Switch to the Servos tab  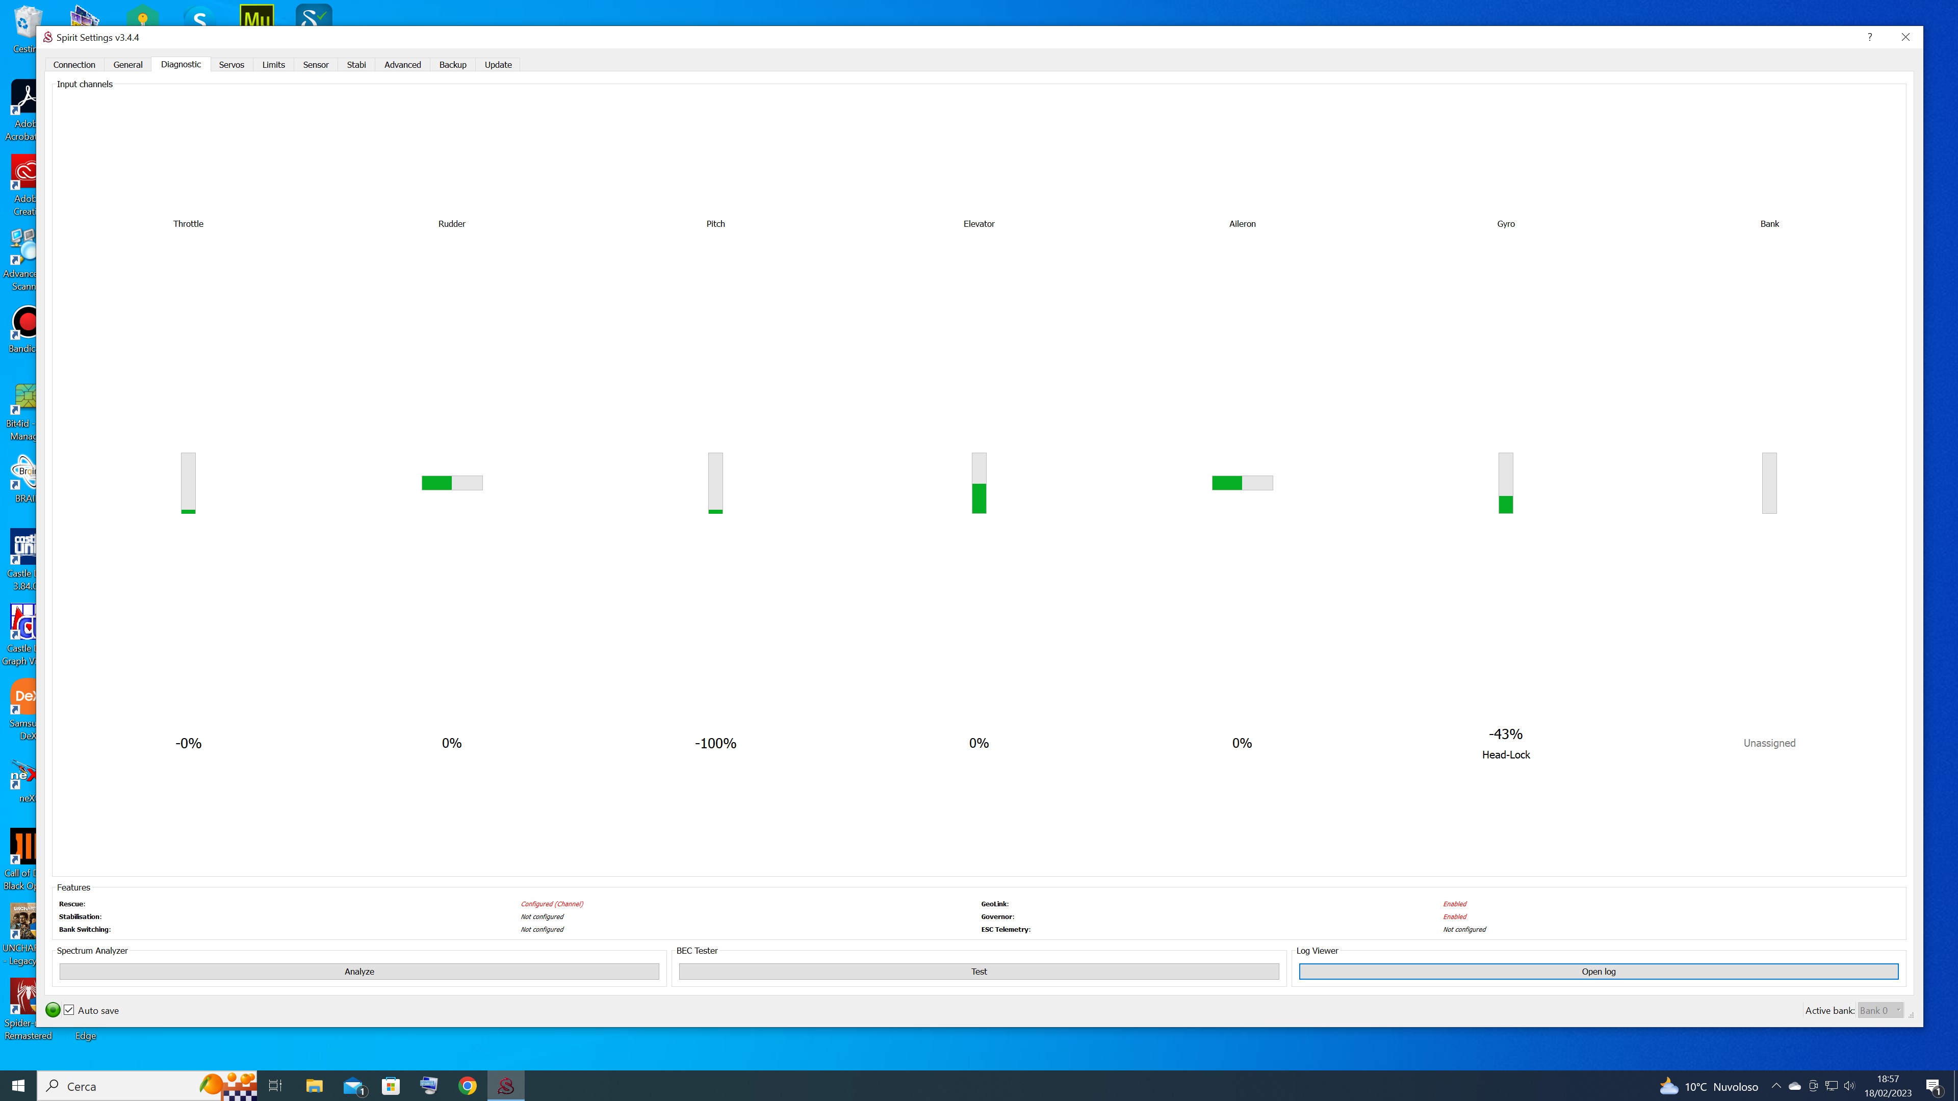(231, 65)
